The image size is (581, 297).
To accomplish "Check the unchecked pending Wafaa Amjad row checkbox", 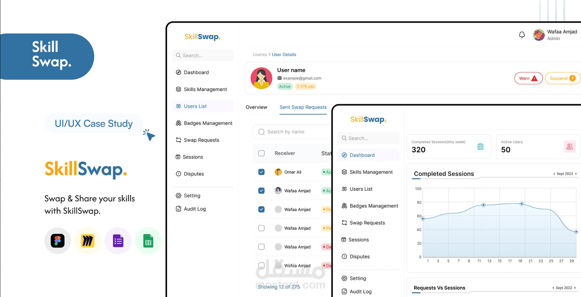I will point(261,228).
